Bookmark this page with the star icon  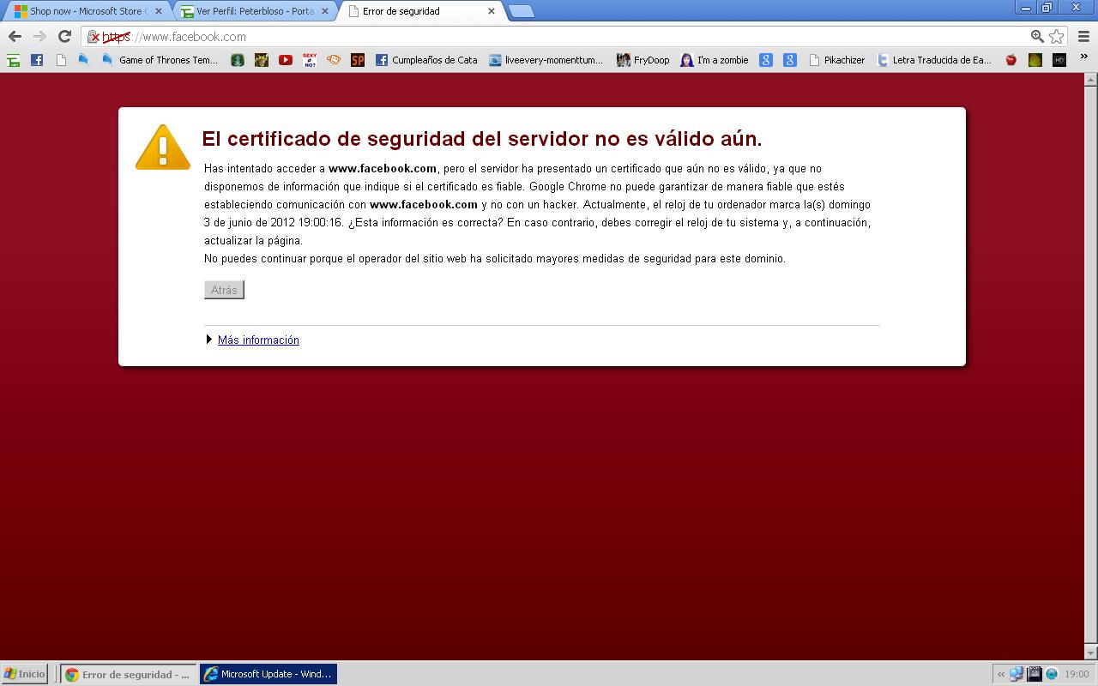[x=1057, y=36]
